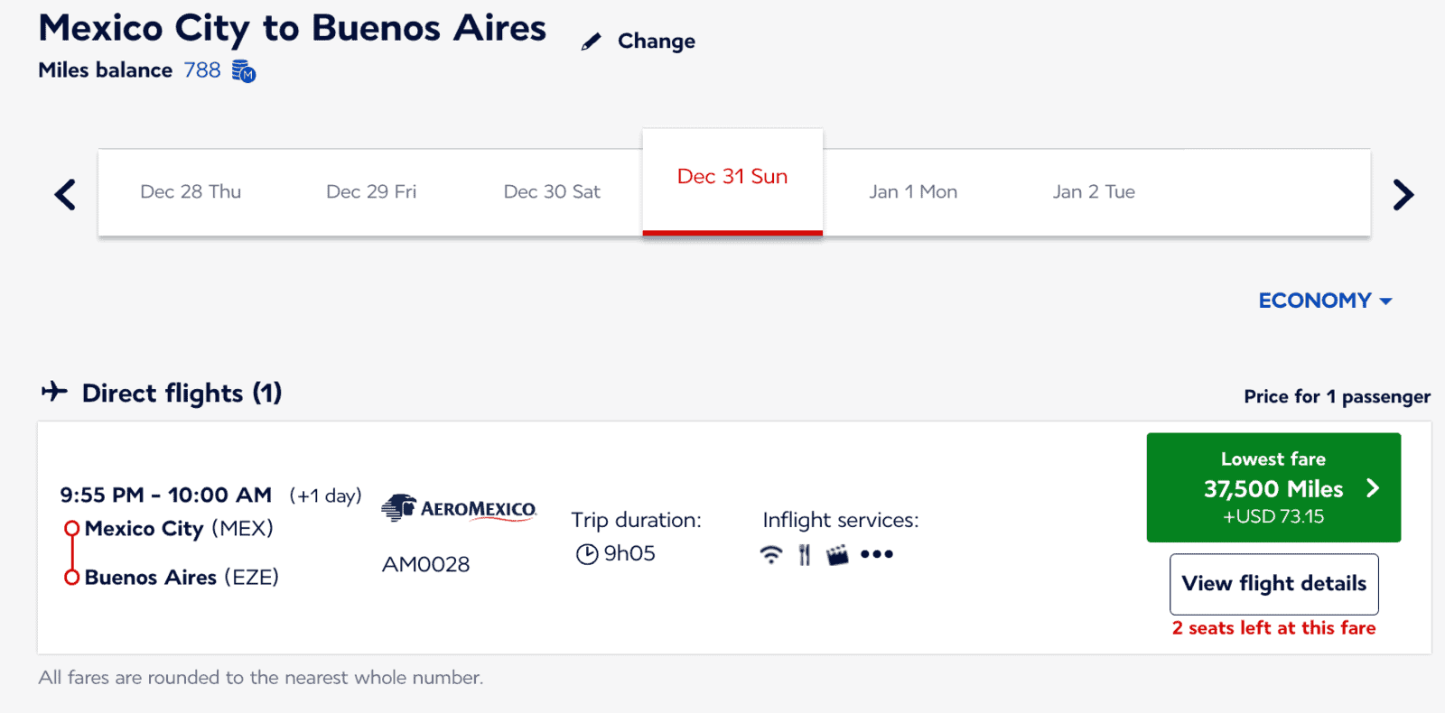Switch to the Dec 29 Fri date
1445x713 pixels.
click(x=371, y=191)
